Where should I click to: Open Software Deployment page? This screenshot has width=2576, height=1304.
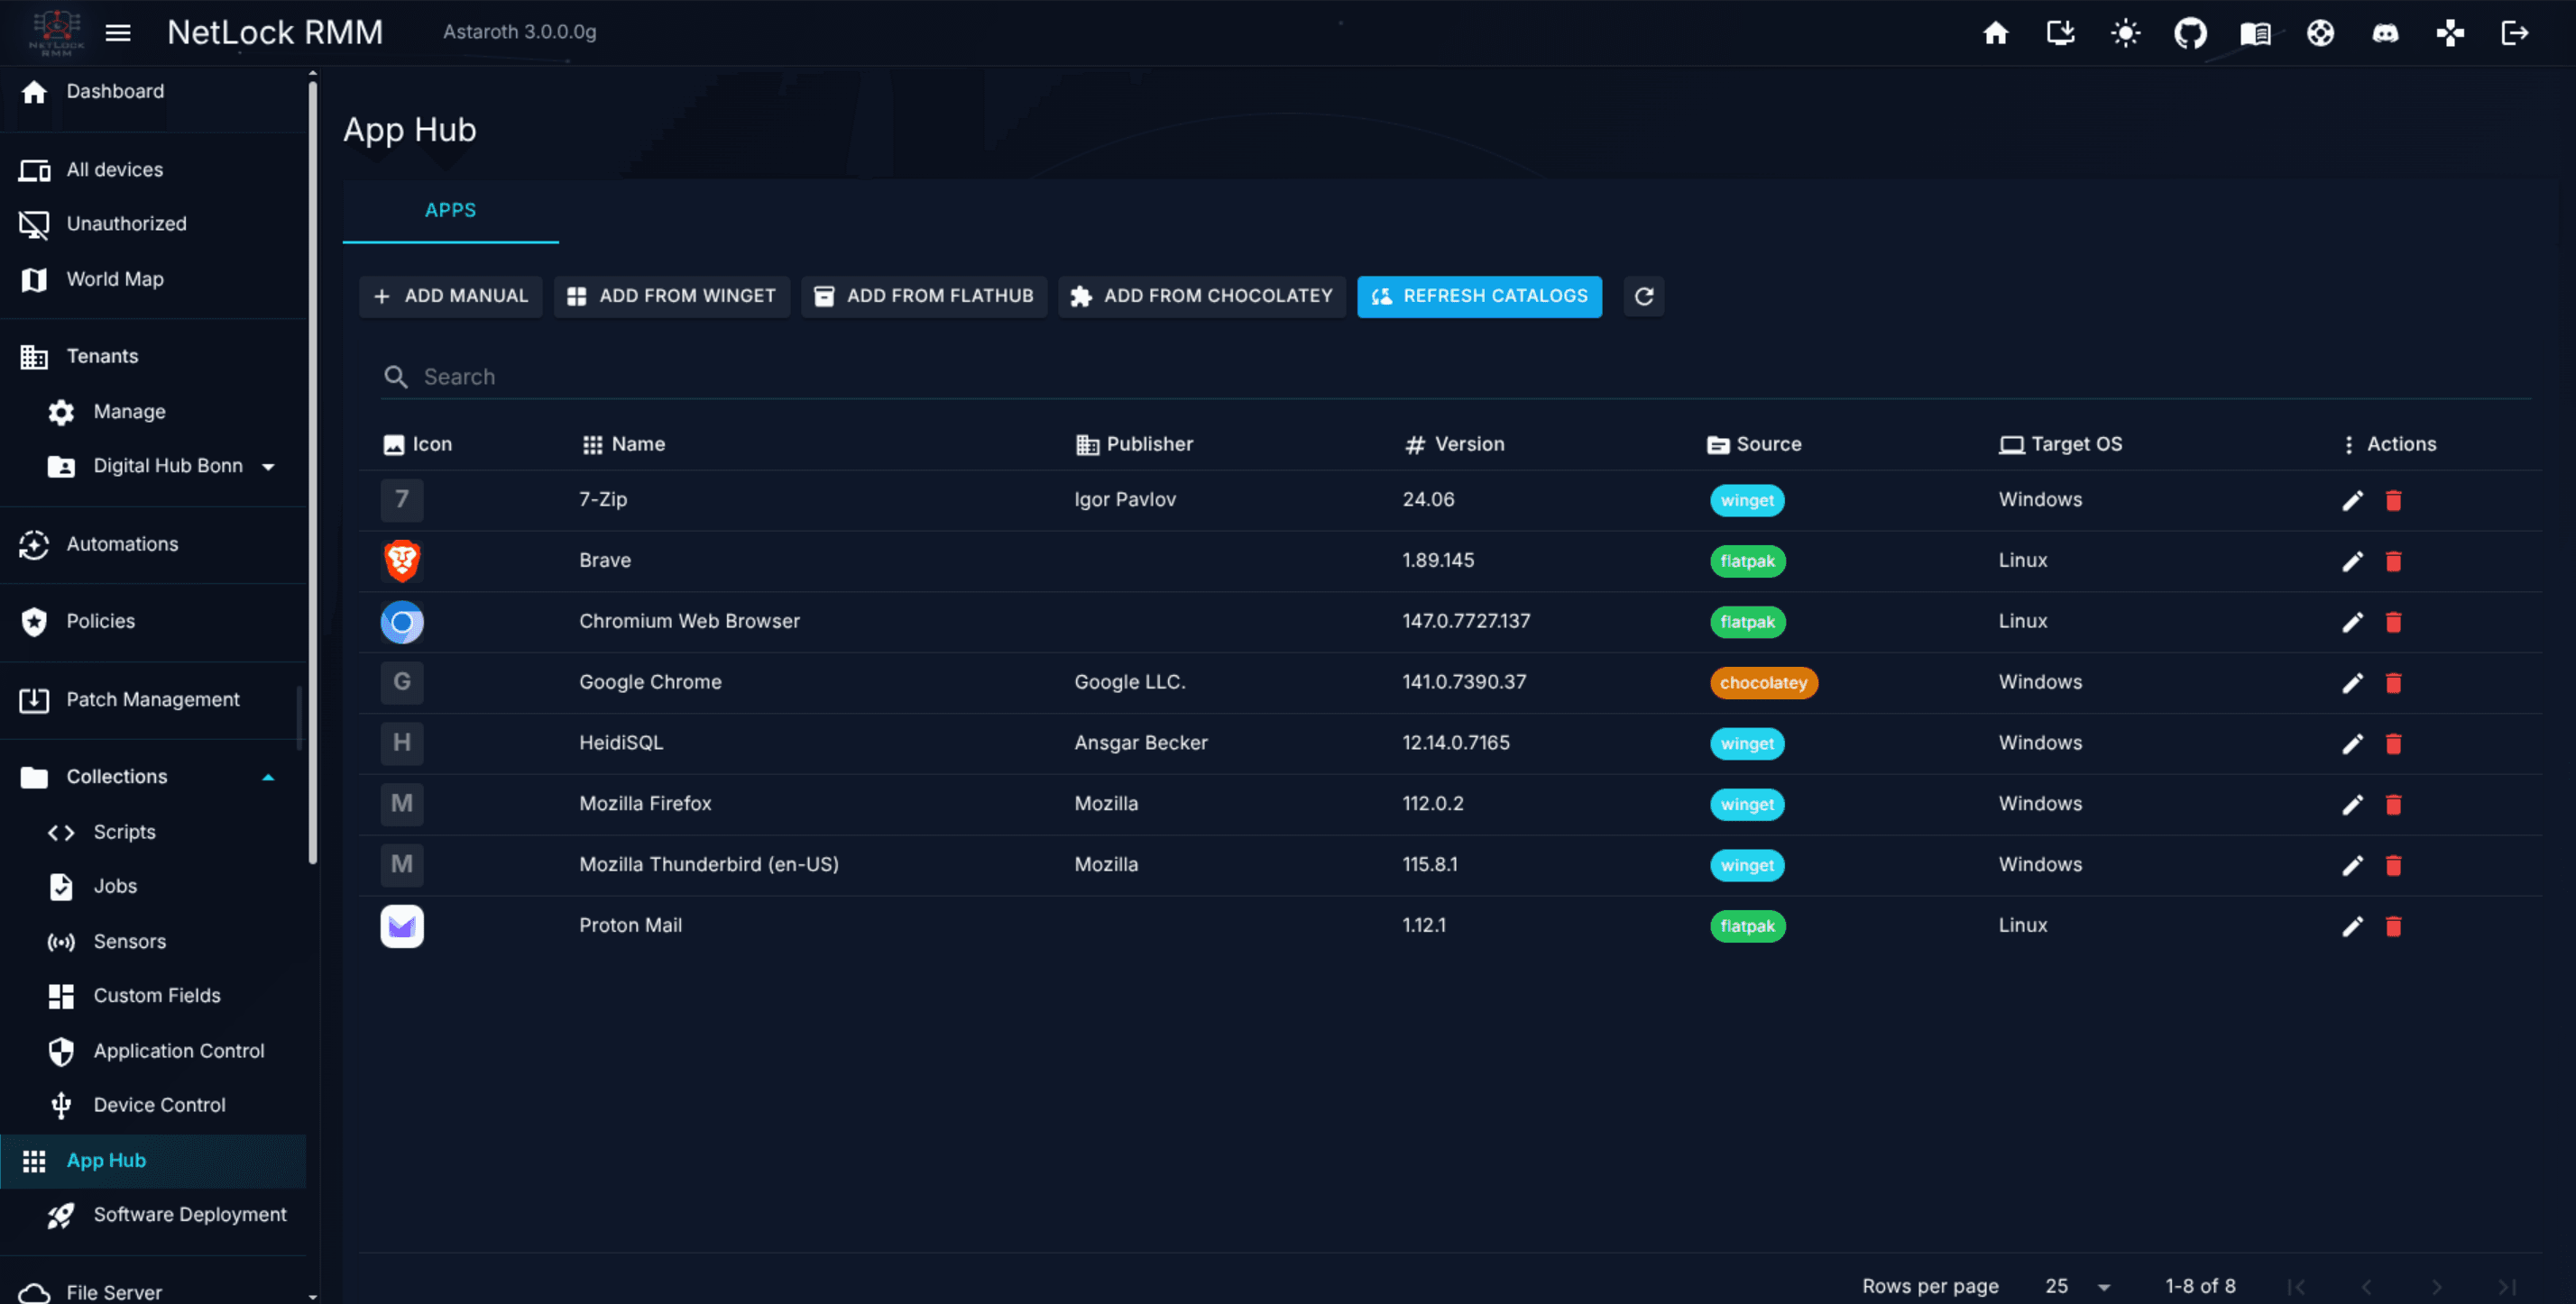click(153, 1215)
